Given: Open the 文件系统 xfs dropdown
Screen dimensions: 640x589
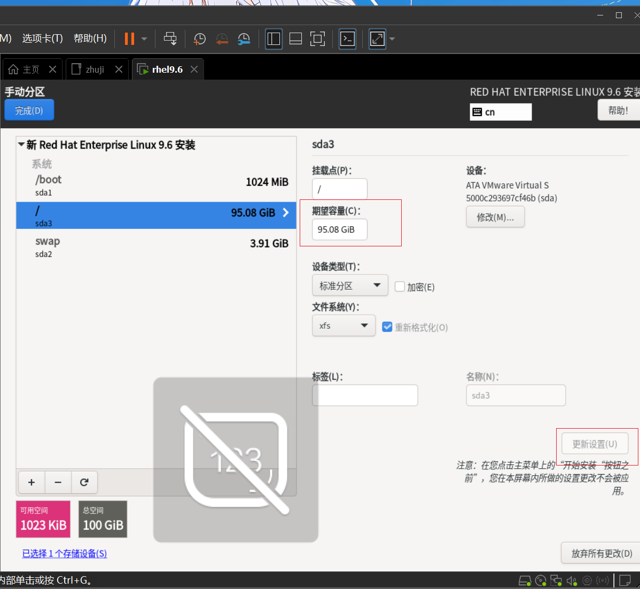Looking at the screenshot, I should click(x=344, y=325).
